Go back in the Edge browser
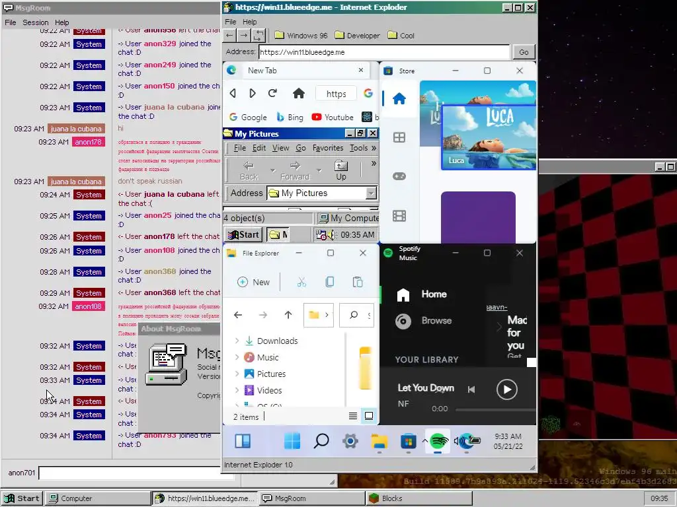The image size is (677, 507). 233,93
